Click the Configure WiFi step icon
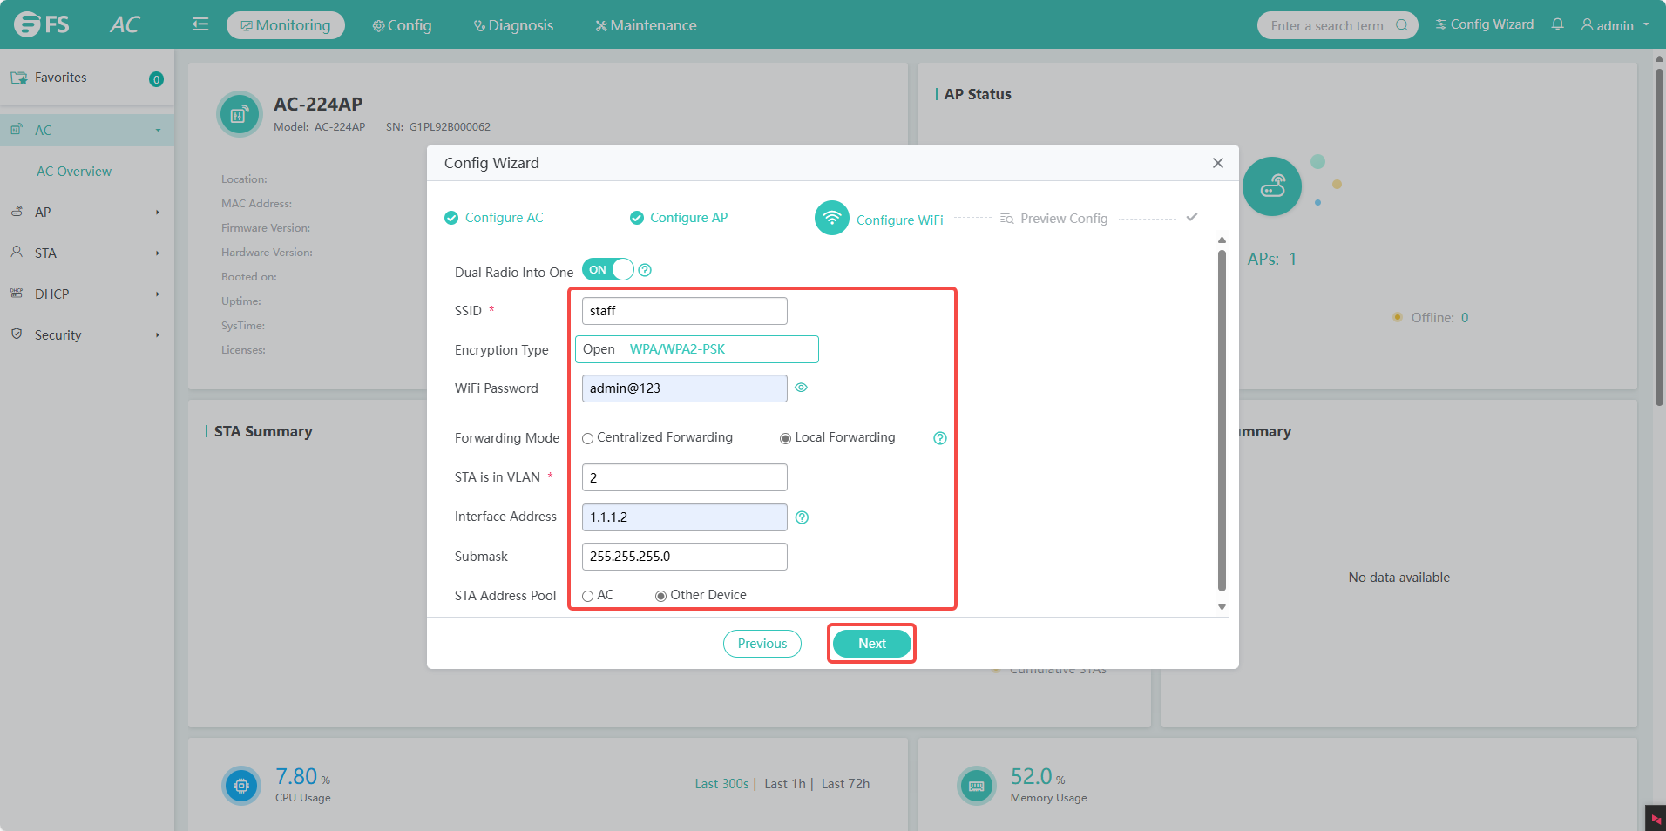Screen dimensions: 1666x831 tap(832, 218)
